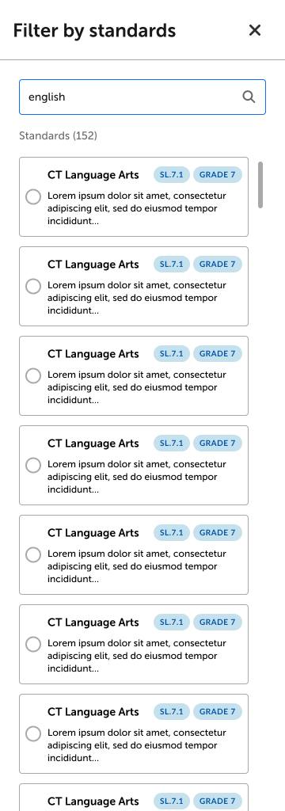Viewport: 285px width, 811px height.
Task: Click the sixth CT Language Arts card title
Action: tap(93, 623)
